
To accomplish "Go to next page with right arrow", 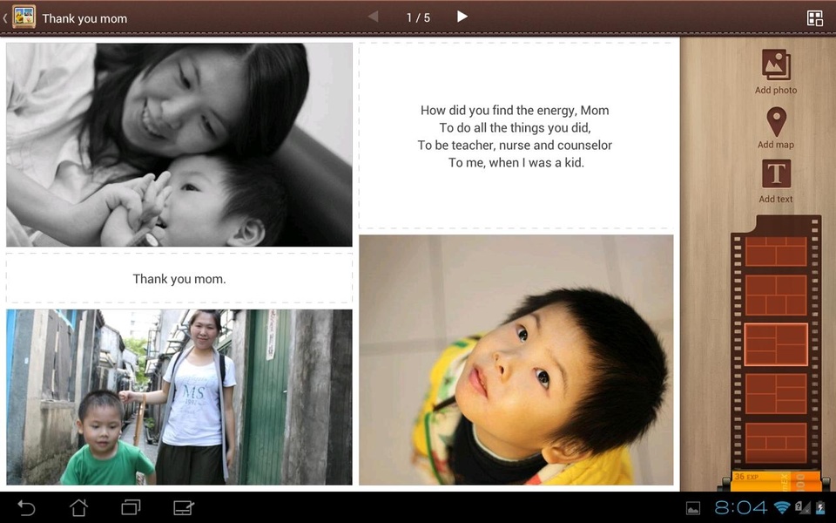I will (x=462, y=17).
